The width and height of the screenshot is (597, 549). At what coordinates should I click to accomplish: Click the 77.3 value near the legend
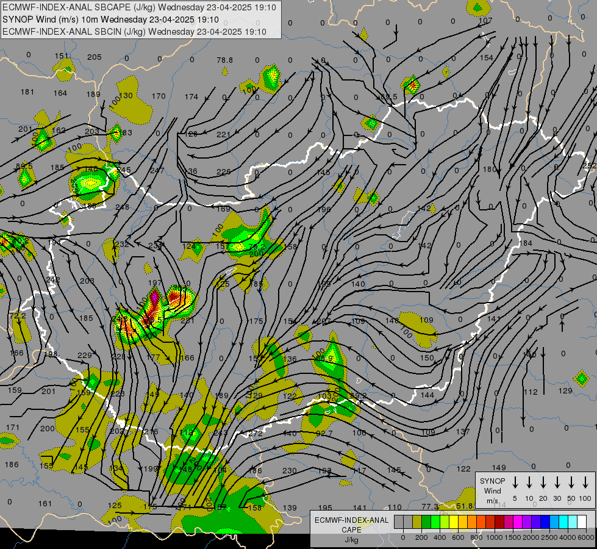[431, 507]
